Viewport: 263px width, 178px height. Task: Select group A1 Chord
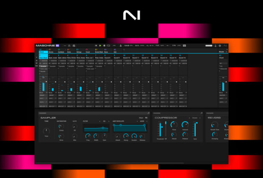tap(43, 51)
